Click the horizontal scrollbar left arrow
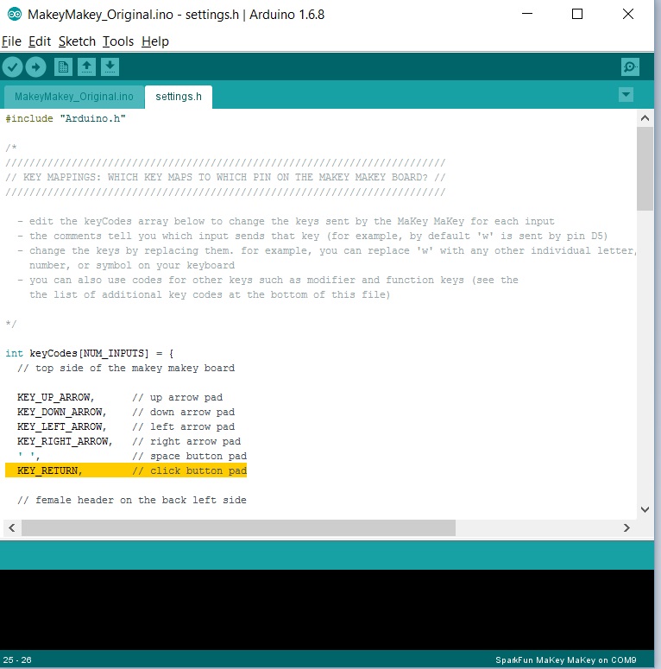The height and width of the screenshot is (669, 661). tap(12, 527)
